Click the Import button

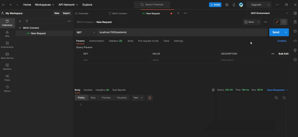click(67, 13)
